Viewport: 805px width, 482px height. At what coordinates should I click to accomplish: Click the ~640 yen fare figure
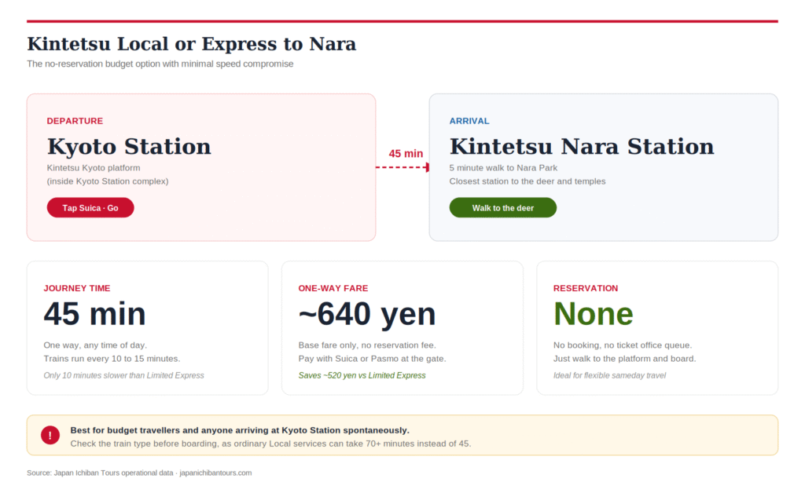pos(367,314)
